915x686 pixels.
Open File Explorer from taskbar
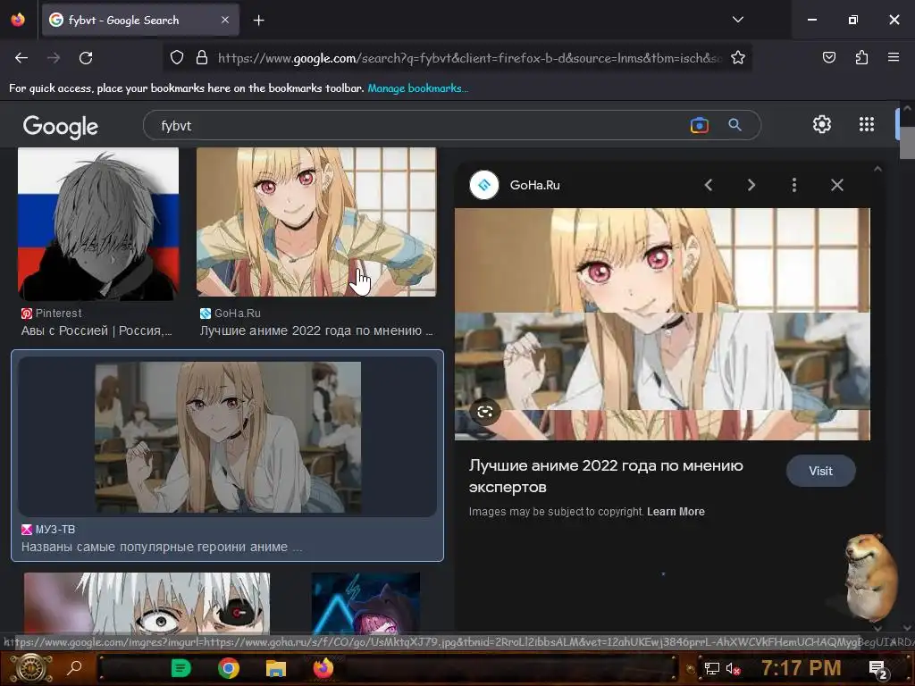[276, 668]
